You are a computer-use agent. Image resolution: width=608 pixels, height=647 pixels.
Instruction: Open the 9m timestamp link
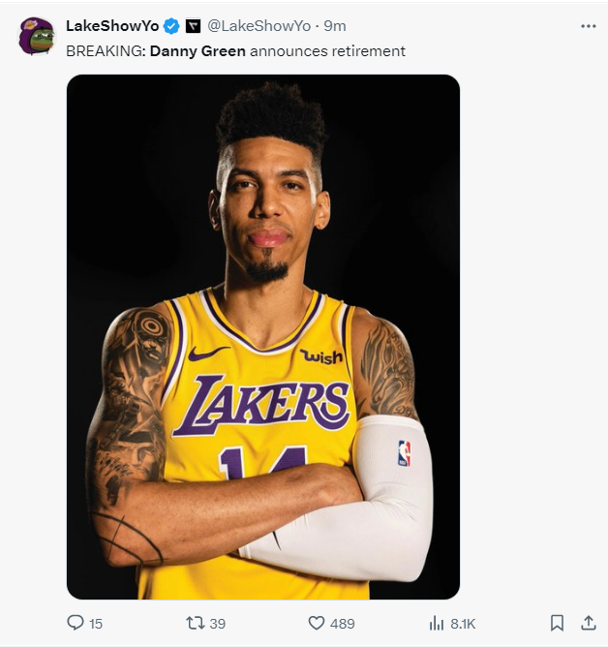tap(335, 26)
